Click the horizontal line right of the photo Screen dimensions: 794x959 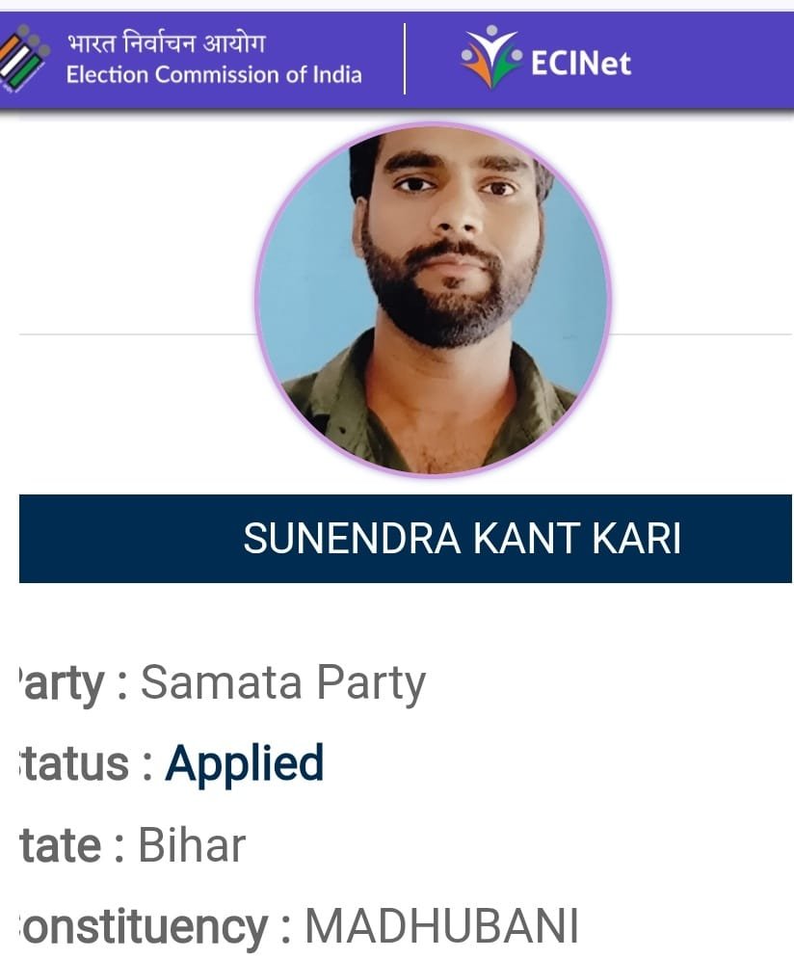tap(701, 334)
